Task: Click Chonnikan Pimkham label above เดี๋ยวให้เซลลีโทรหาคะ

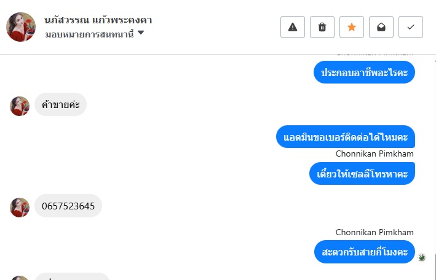Action: pos(375,154)
